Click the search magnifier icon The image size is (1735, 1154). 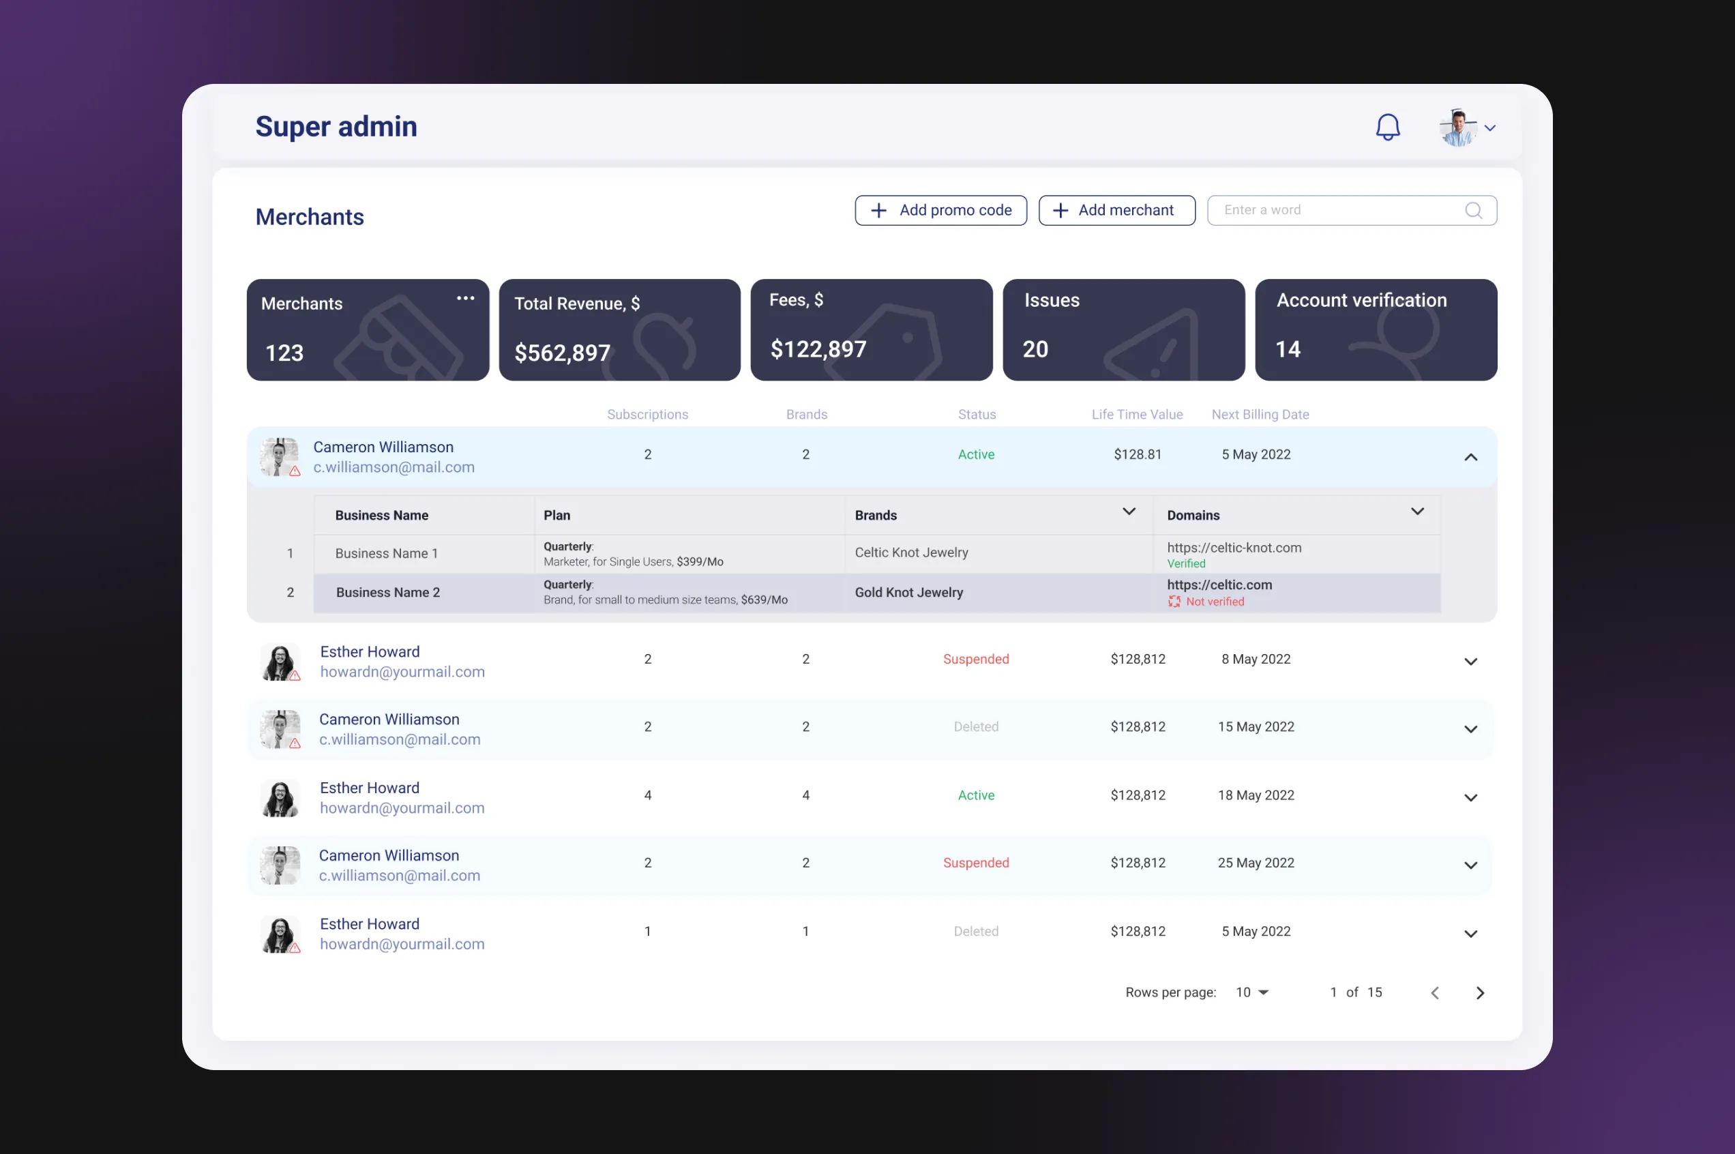(x=1473, y=211)
